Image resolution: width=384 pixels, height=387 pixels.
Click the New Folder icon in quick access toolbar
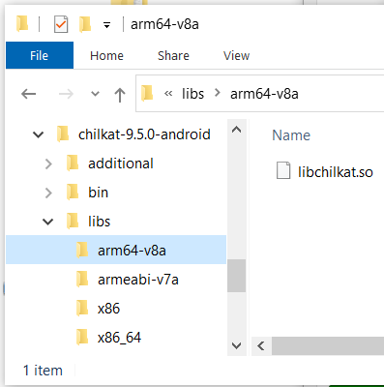(x=86, y=24)
